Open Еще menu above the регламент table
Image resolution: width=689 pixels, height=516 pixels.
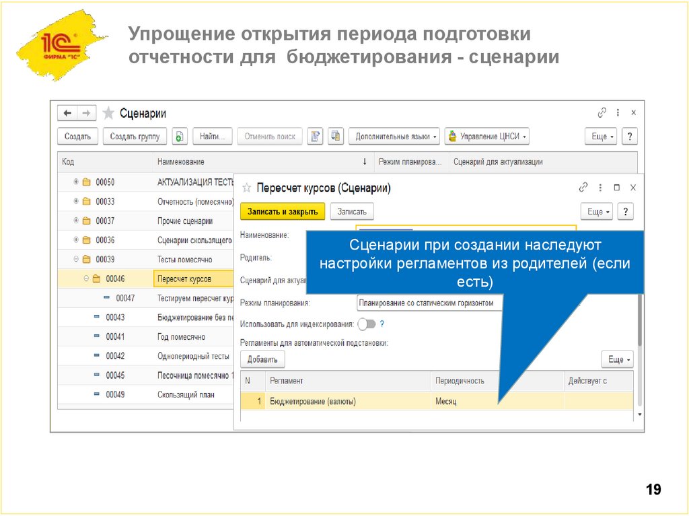click(x=617, y=359)
